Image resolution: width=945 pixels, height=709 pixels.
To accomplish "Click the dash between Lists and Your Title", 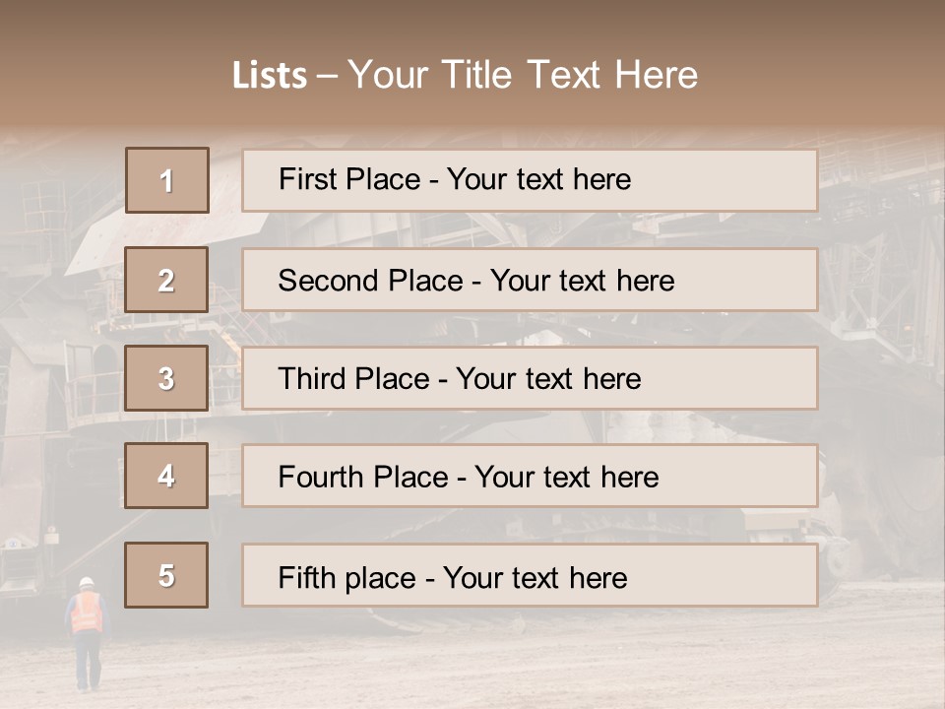I will coord(327,77).
